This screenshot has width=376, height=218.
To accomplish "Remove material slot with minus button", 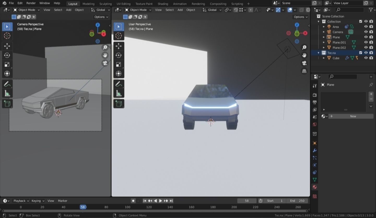I will [x=371, y=99].
